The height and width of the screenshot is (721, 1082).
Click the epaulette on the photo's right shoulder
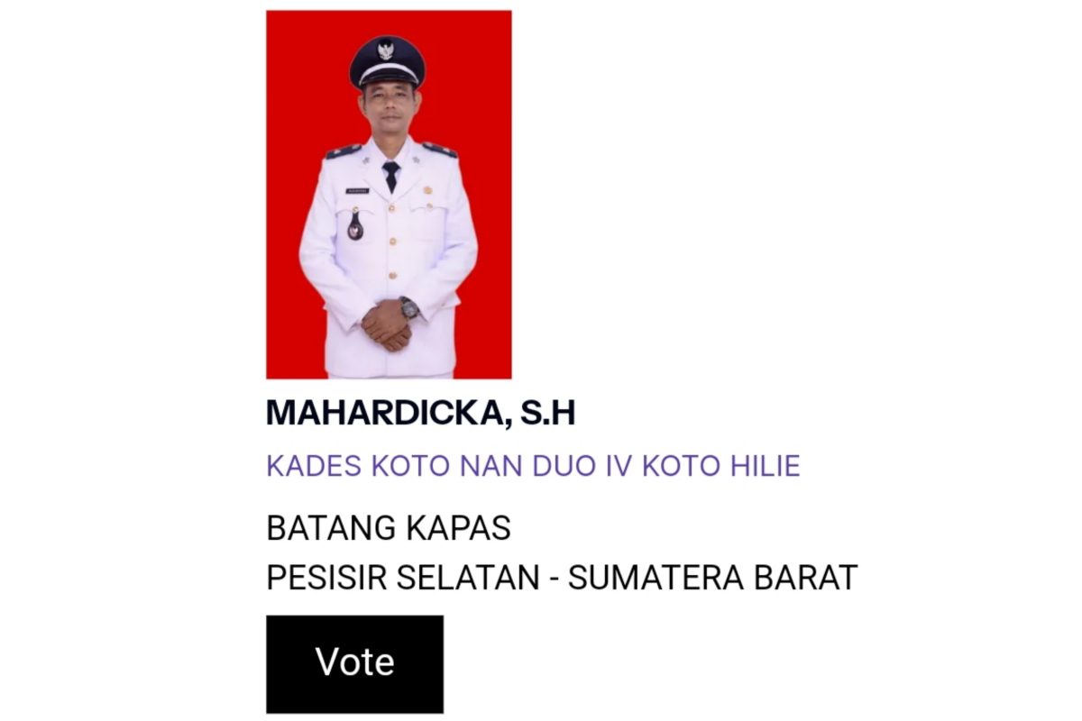[439, 150]
